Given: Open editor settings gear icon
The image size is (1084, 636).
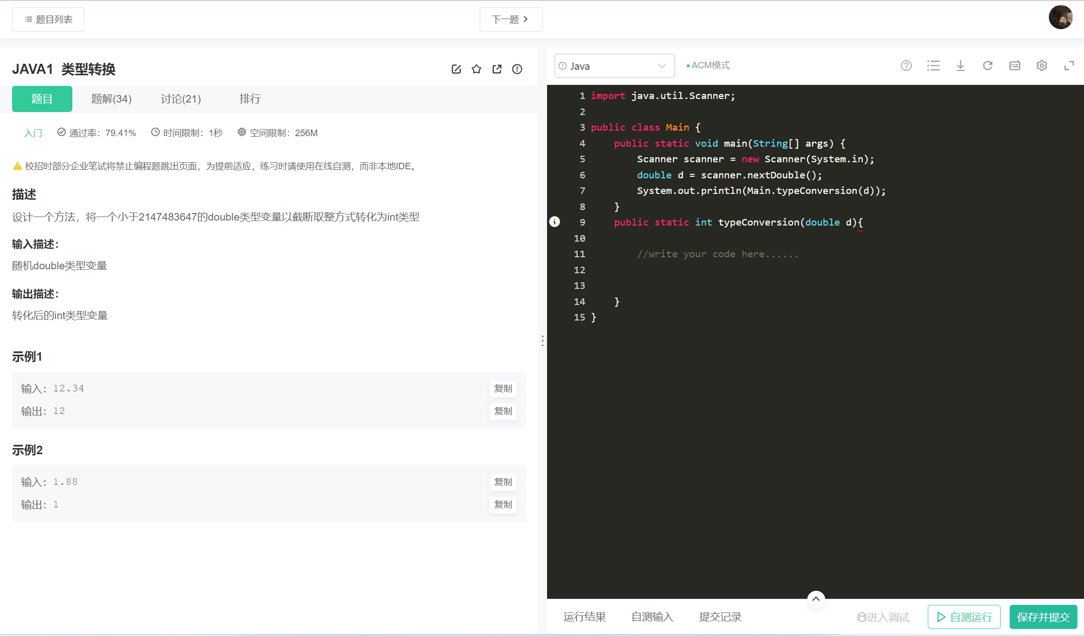Looking at the screenshot, I should (1042, 66).
